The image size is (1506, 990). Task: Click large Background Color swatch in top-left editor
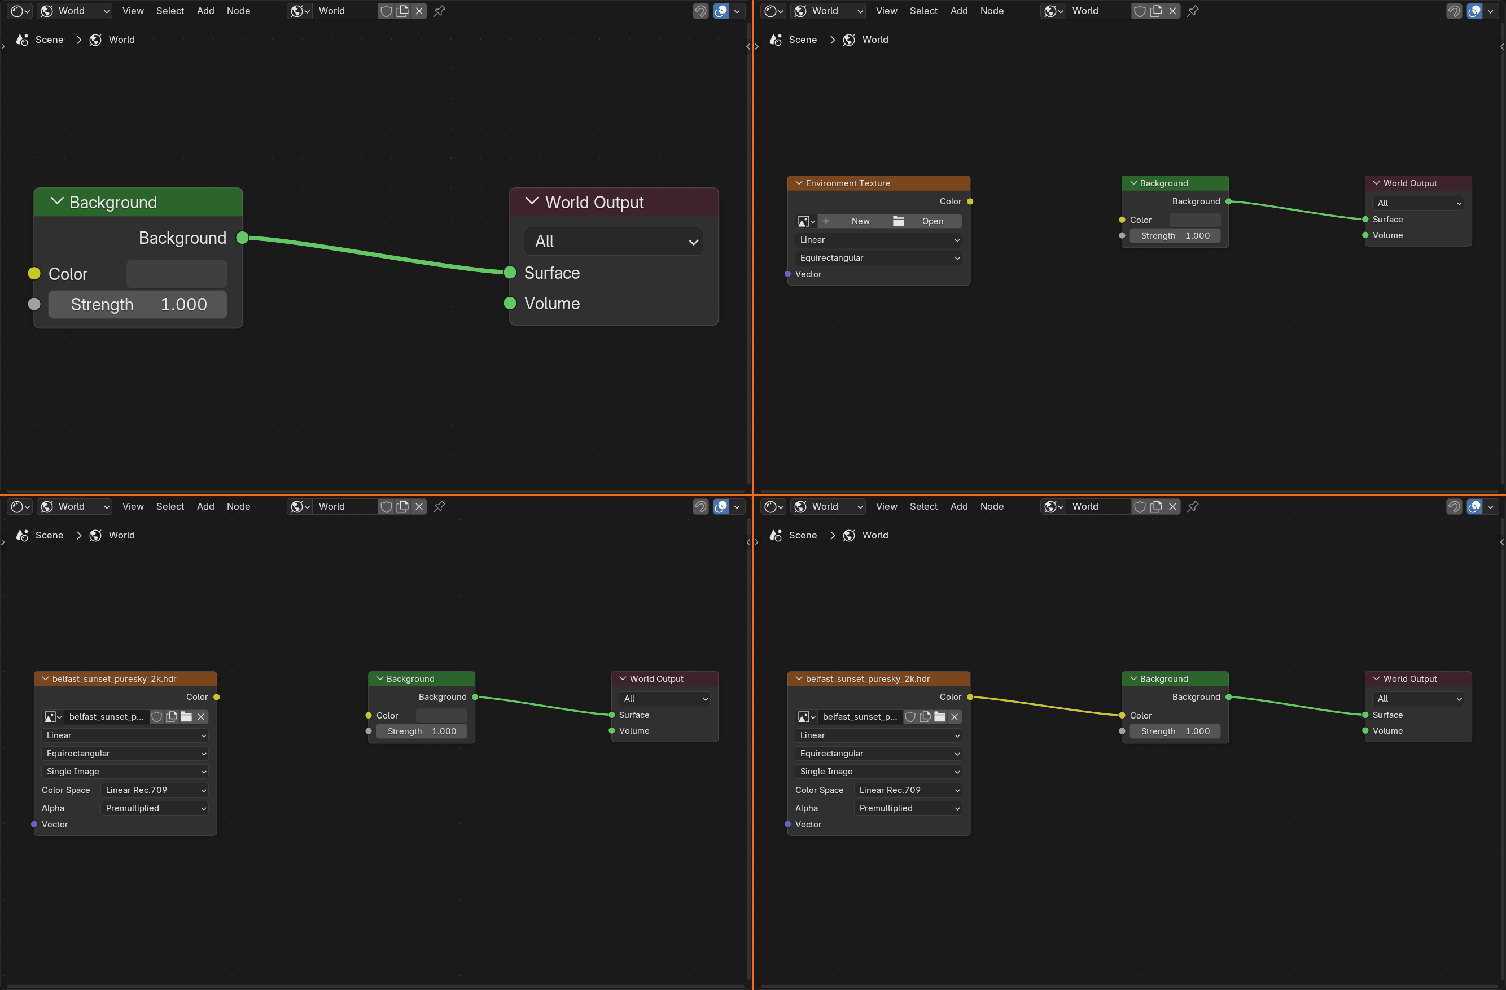tap(177, 274)
